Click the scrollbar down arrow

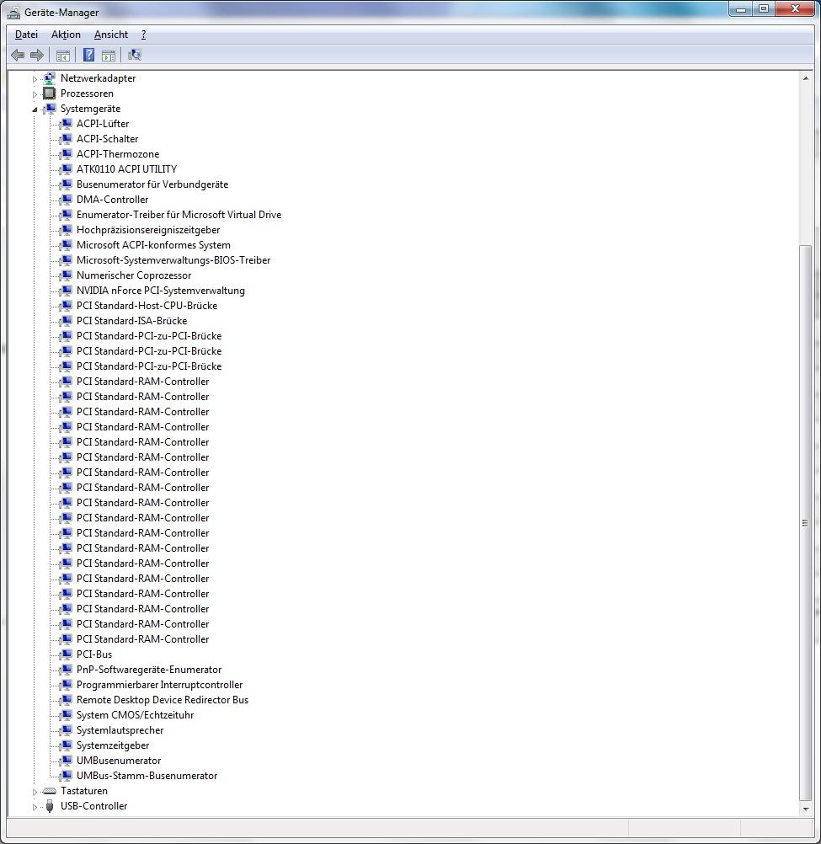pos(805,809)
